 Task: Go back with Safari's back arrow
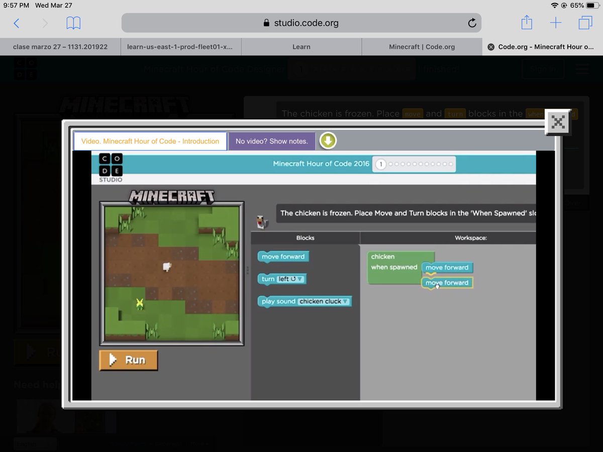tap(17, 23)
